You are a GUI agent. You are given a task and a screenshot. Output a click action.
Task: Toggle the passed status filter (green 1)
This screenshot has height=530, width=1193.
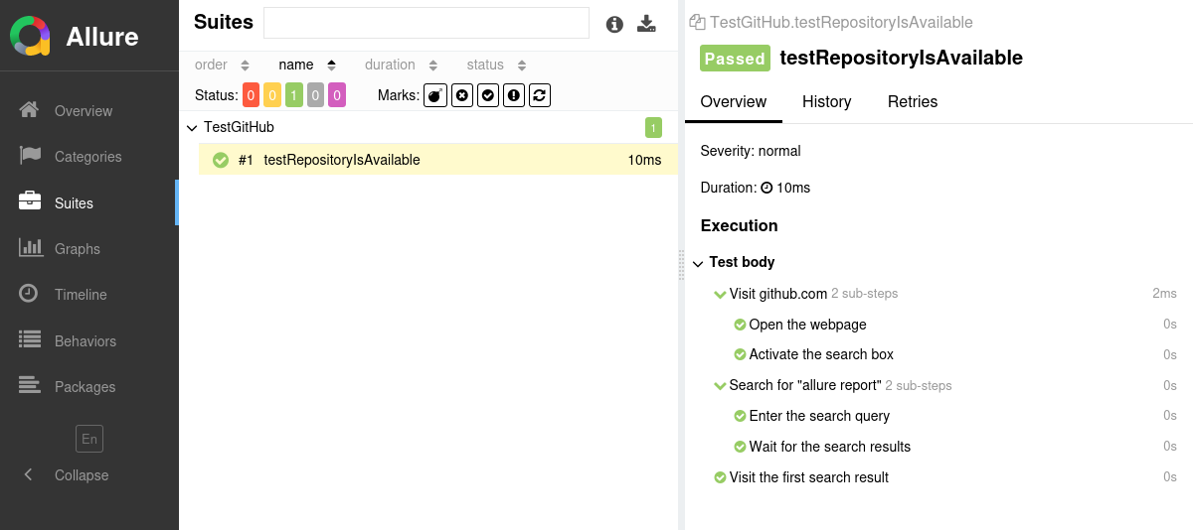(294, 95)
